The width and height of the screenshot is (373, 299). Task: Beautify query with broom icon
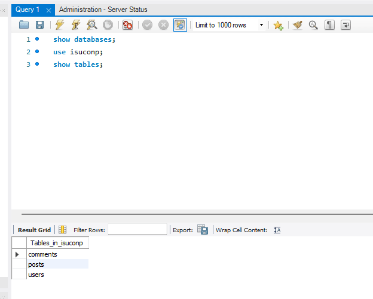(x=297, y=25)
